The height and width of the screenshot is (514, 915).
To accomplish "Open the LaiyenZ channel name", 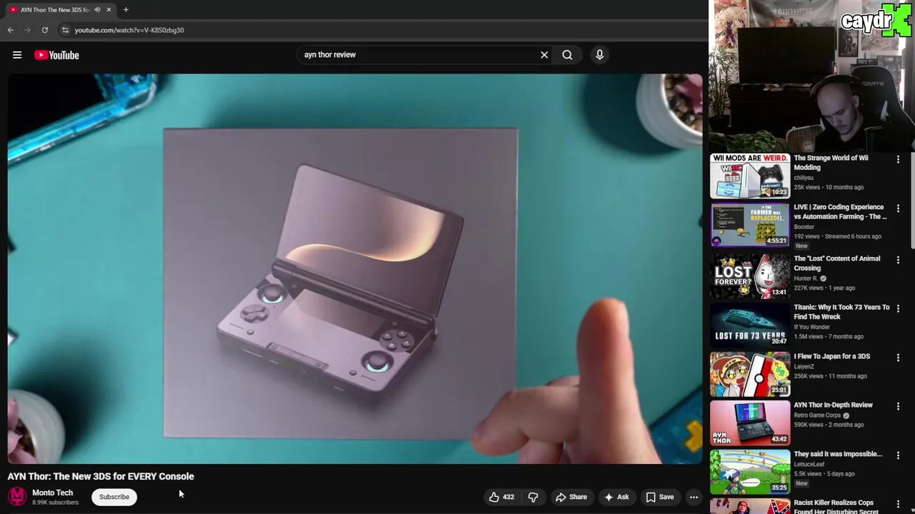I will (x=803, y=367).
